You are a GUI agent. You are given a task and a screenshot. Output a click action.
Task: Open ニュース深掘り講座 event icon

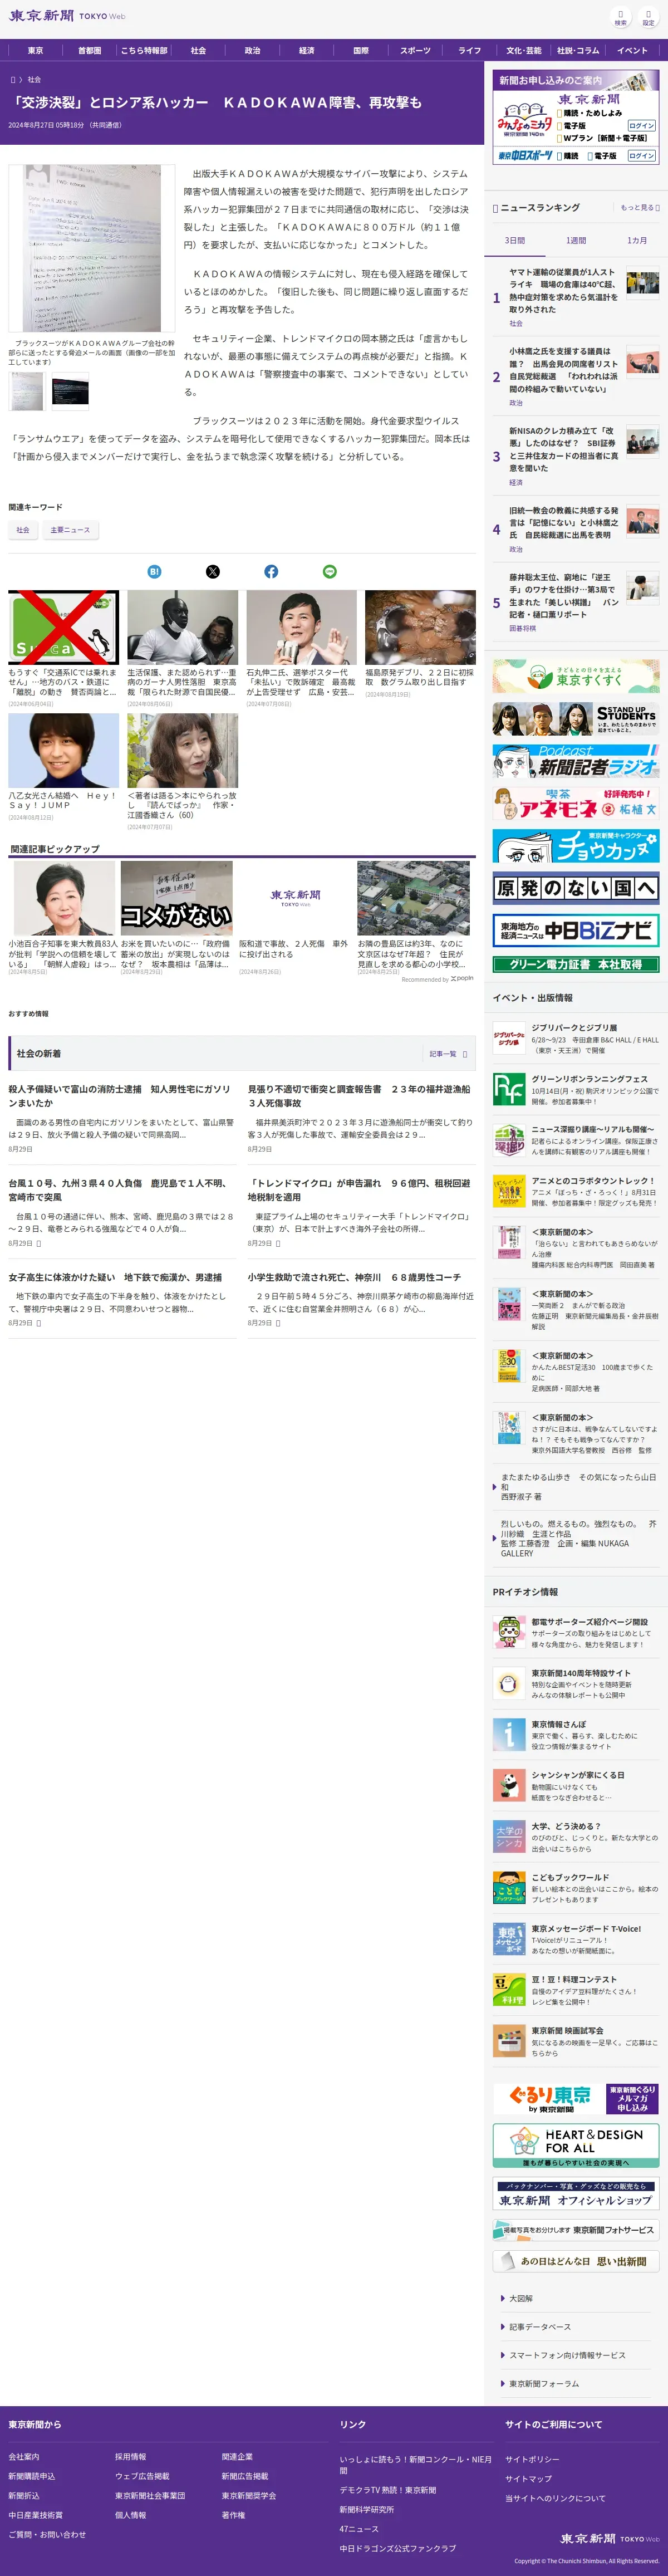pyautogui.click(x=509, y=1140)
